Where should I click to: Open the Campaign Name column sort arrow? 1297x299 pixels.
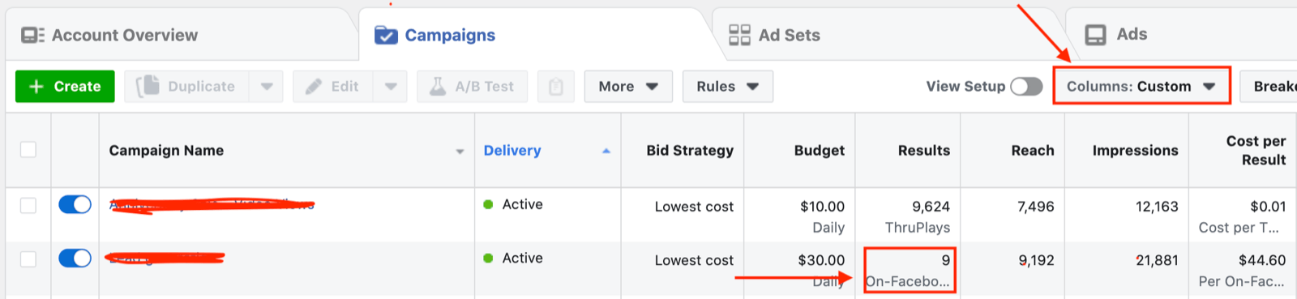(460, 152)
